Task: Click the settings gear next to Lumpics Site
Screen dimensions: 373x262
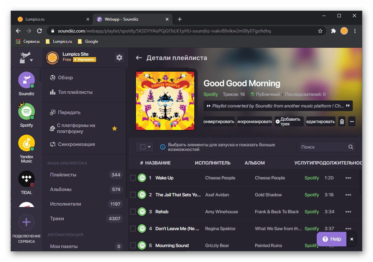Action: (119, 58)
